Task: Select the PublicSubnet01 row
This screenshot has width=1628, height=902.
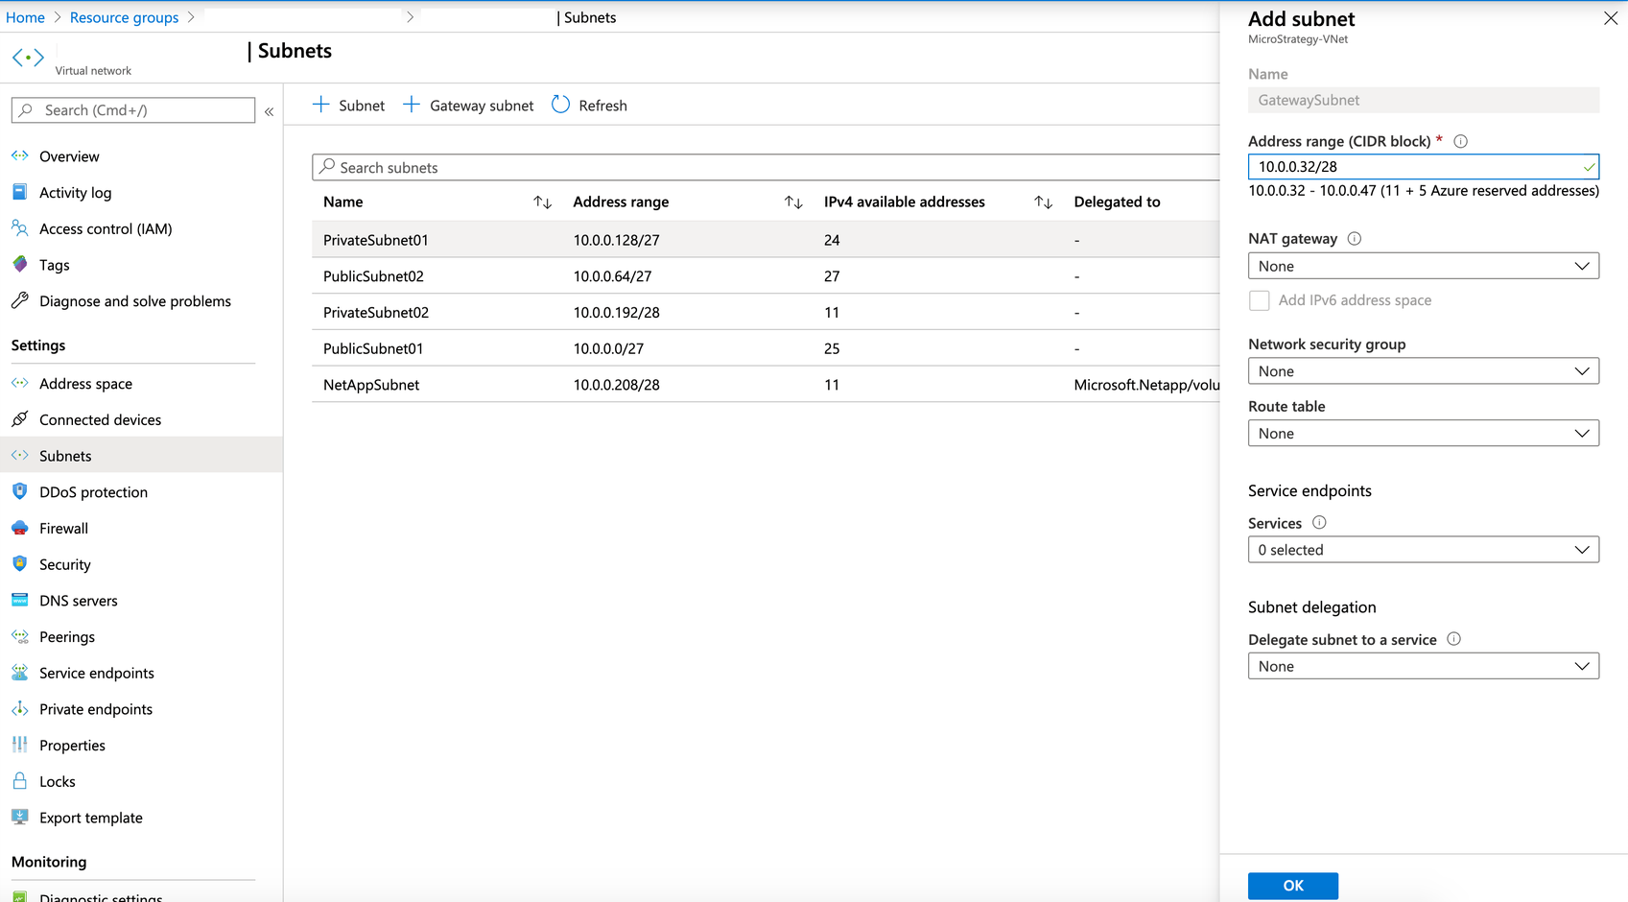Action: 766,348
